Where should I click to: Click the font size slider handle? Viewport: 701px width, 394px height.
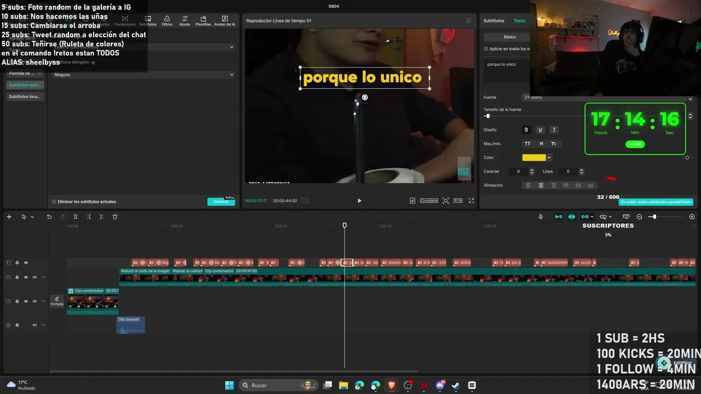click(x=487, y=116)
